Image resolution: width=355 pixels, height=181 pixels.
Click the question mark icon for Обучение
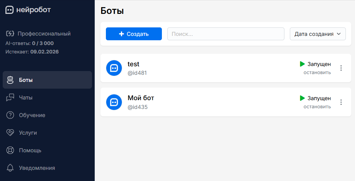click(10, 115)
